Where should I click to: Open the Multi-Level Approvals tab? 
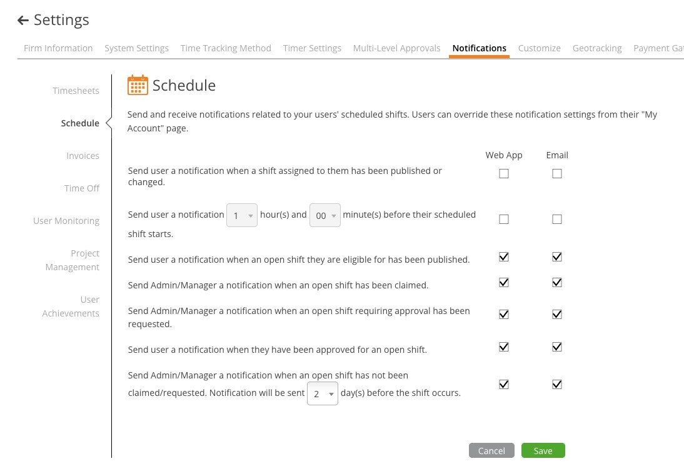click(396, 48)
